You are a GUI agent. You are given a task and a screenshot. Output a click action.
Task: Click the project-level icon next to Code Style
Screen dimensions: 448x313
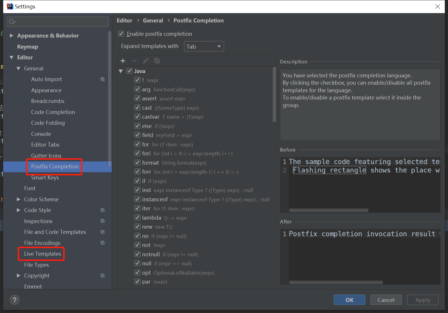click(102, 210)
